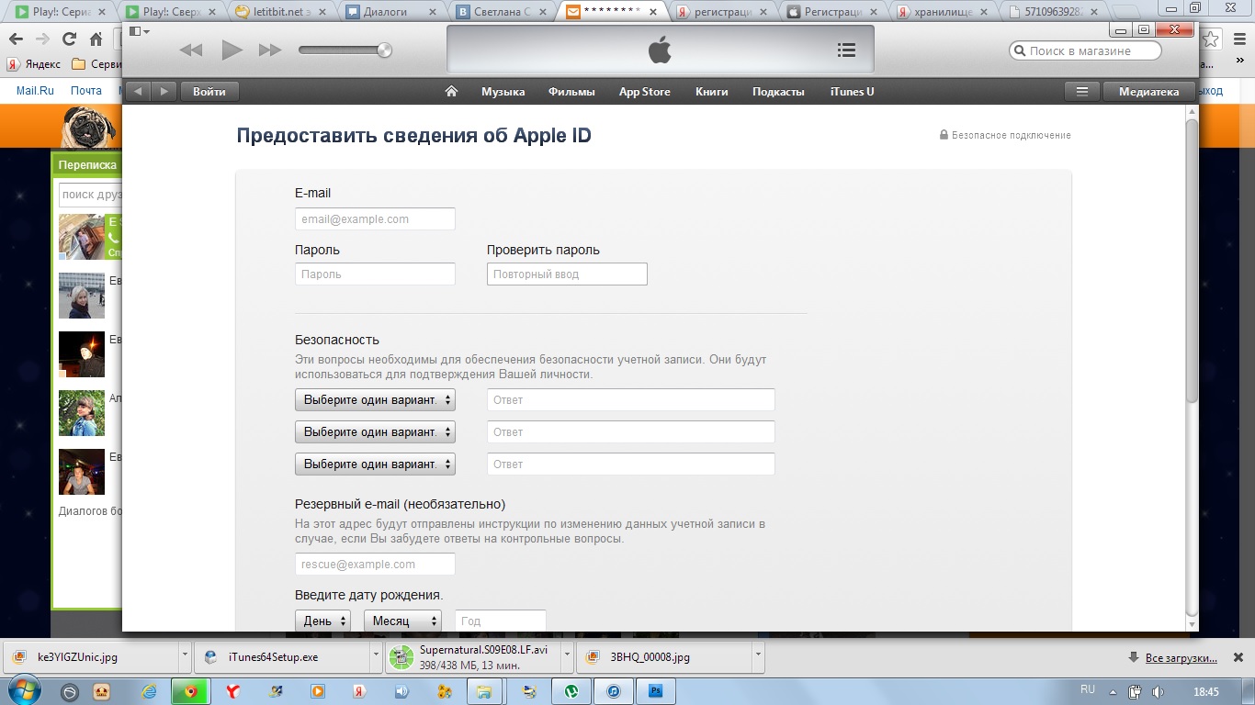The image size is (1255, 705).
Task: Click the system tray volume icon
Action: click(1158, 692)
